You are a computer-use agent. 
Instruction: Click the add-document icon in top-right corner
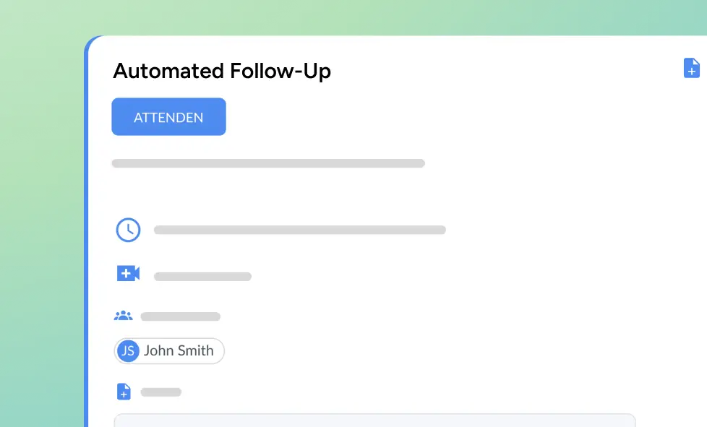coord(691,68)
